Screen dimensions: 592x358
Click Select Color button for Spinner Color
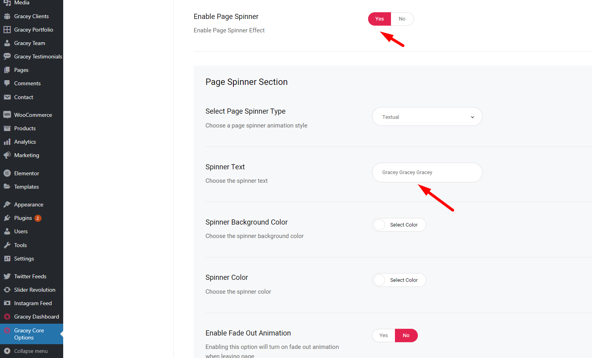(404, 280)
